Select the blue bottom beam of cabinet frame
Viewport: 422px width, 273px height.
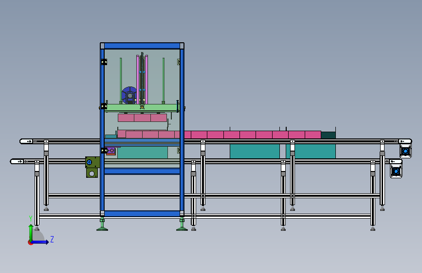tap(142, 214)
